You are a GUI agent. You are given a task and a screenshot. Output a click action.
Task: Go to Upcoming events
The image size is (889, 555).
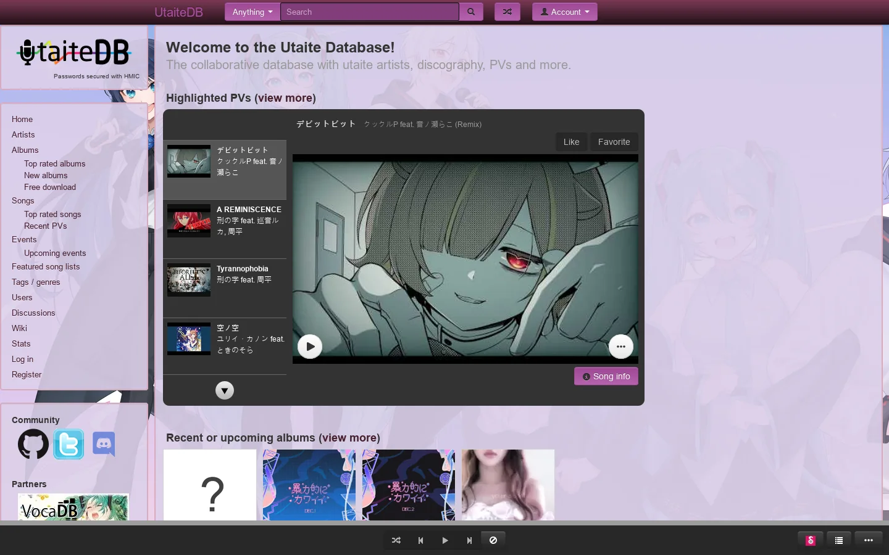55,253
